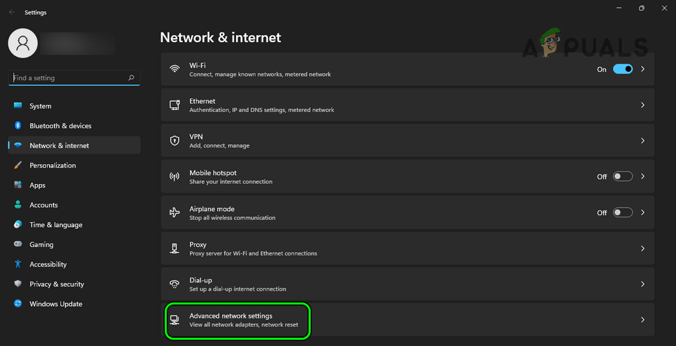
Task: Click the Mobile hotspot signal icon
Action: [x=175, y=176]
